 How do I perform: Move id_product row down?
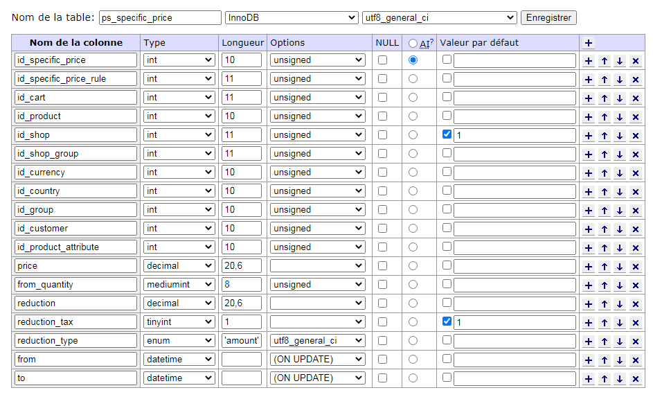click(620, 117)
